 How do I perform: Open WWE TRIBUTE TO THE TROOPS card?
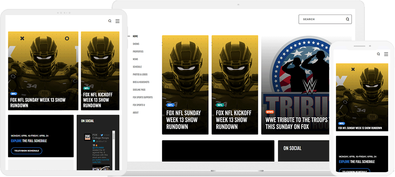pyautogui.click(x=295, y=85)
